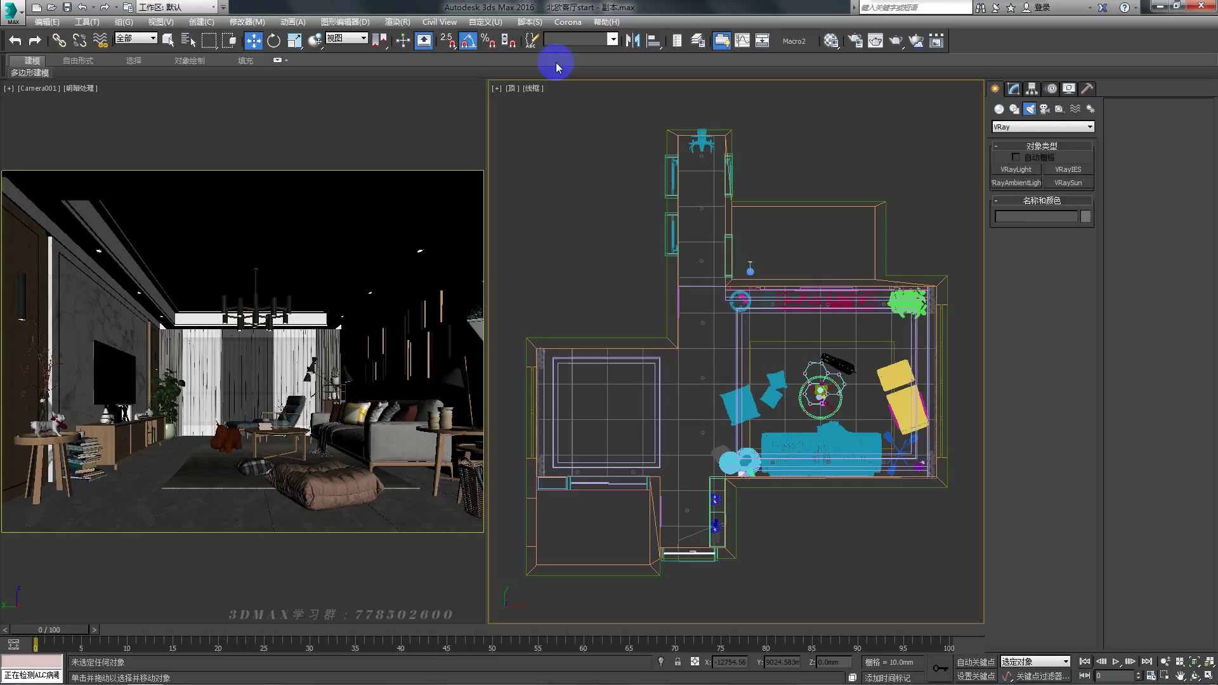Click the Select and Link tool
Viewport: 1218px width, 685px height.
click(x=59, y=41)
